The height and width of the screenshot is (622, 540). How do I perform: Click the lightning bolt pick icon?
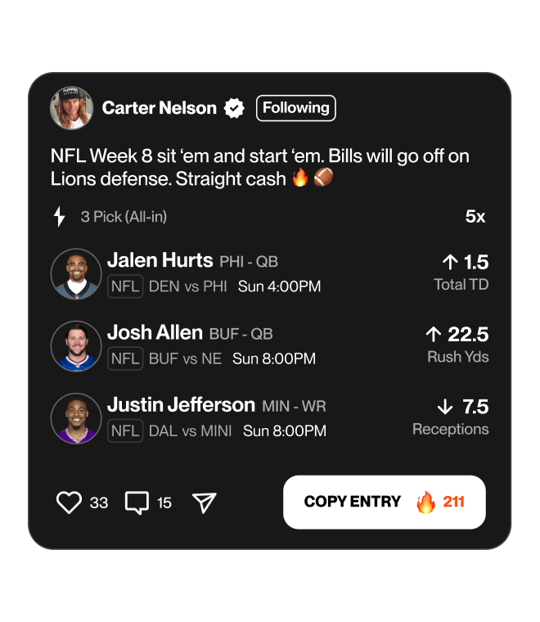click(x=59, y=217)
